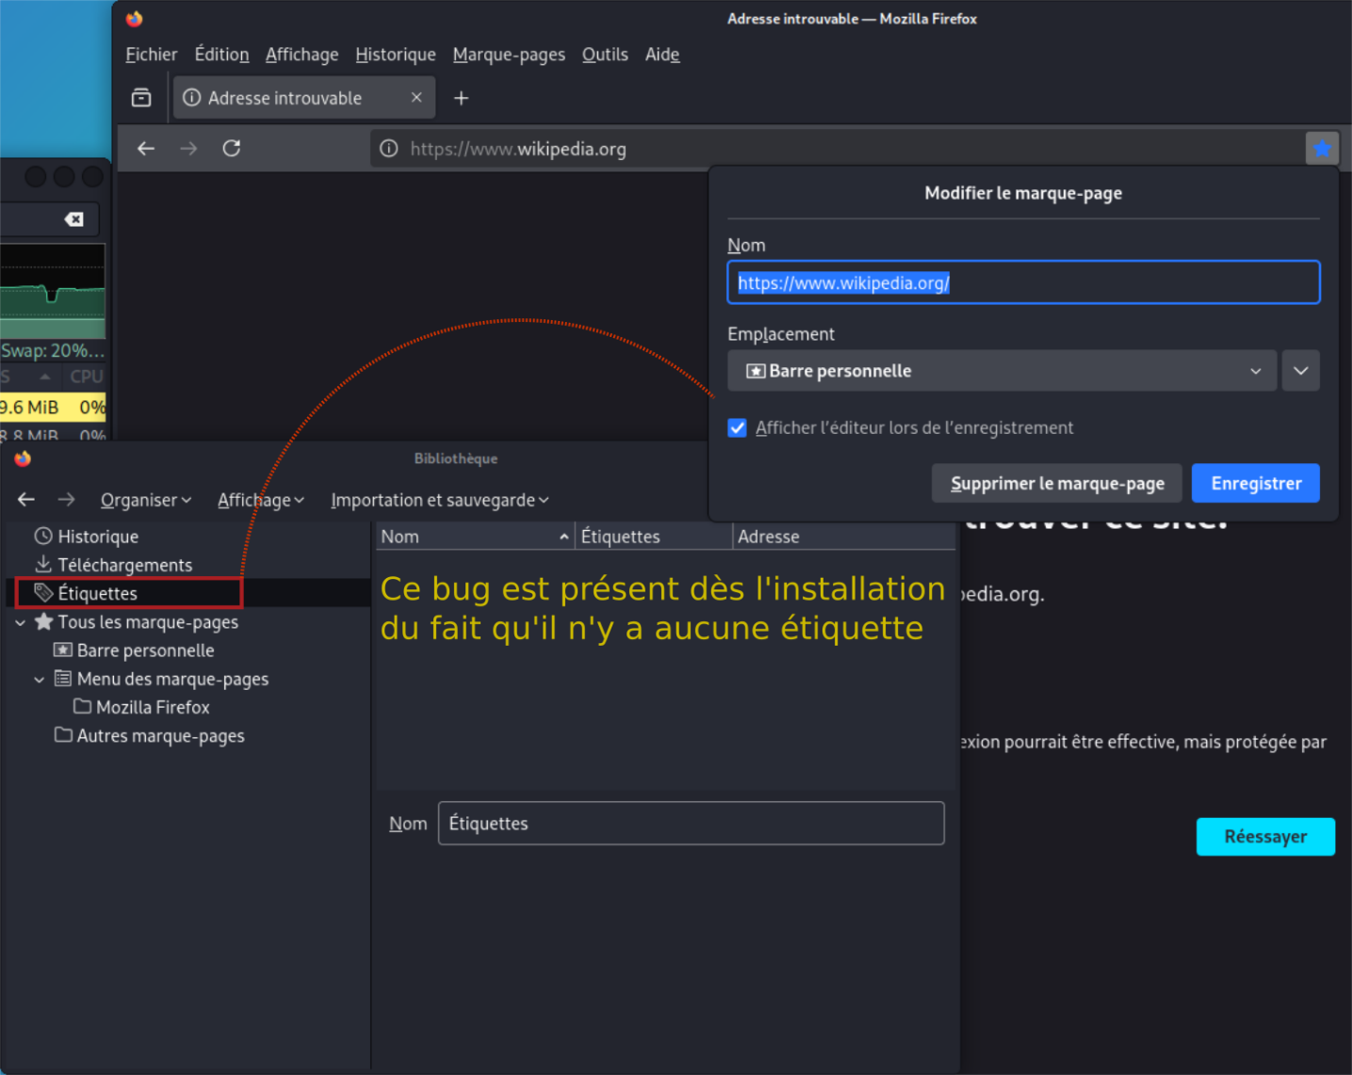This screenshot has width=1352, height=1075.
Task: Select the 9.6 MiB highlighted process row
Action: (x=53, y=408)
